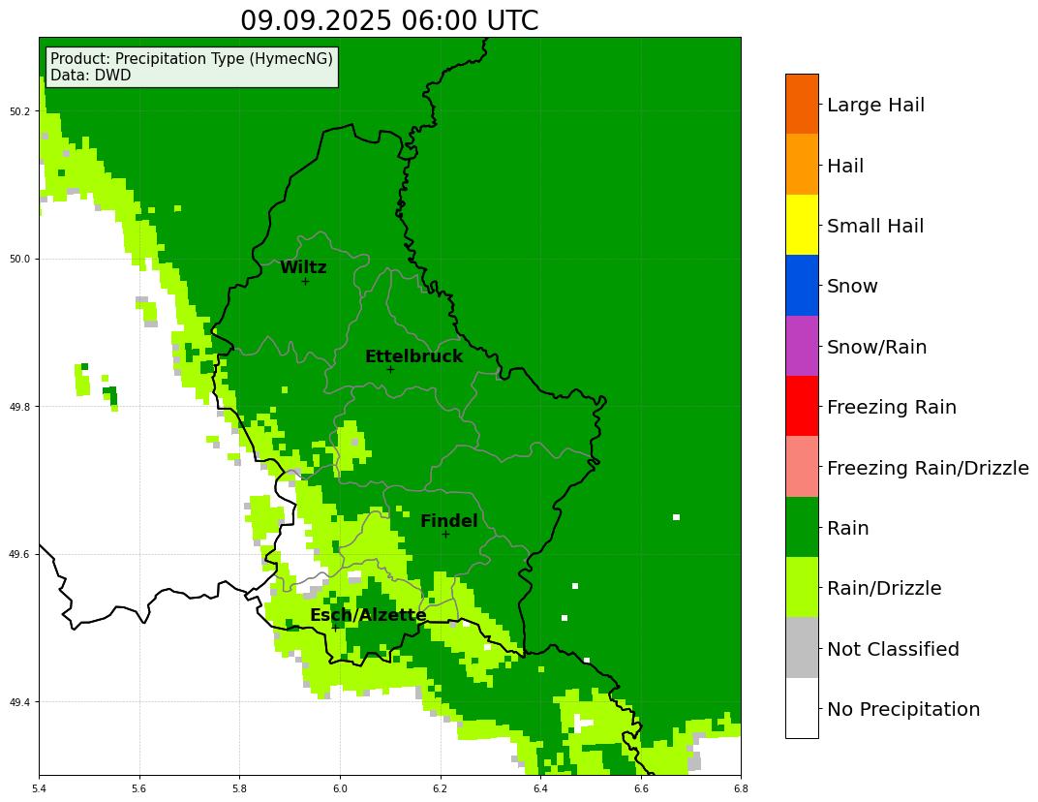Click the orange Hail legend swatch
This screenshot has height=802, width=1038.
(x=802, y=165)
